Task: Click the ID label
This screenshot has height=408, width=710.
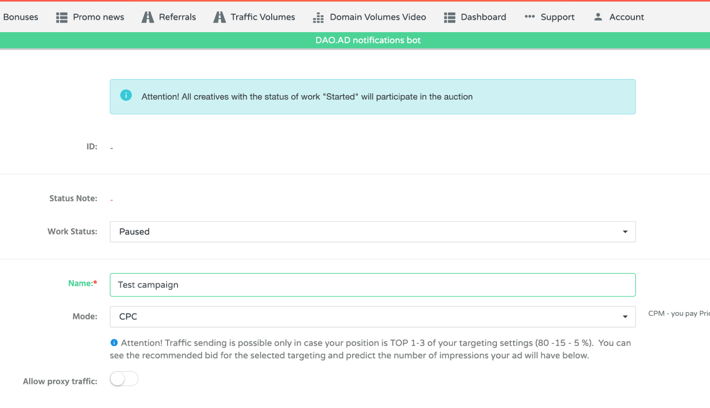Action: (x=92, y=147)
